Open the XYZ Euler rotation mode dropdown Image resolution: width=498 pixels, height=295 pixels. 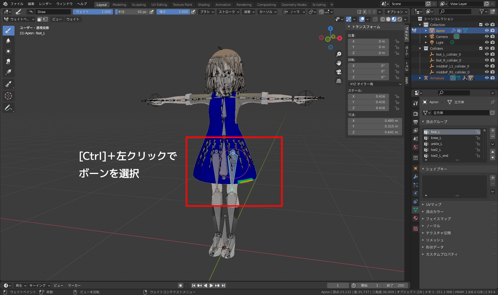click(x=375, y=84)
